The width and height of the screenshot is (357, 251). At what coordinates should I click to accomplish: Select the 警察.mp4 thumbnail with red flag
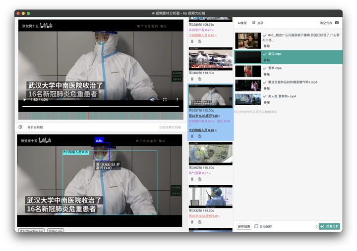248,71
